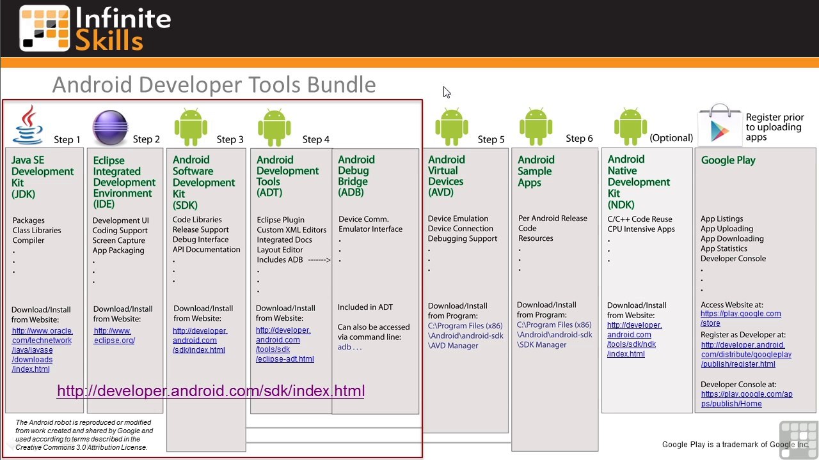The height and width of the screenshot is (460, 819).
Task: Open the distribute/googleplay/publish/register.html link
Action: pyautogui.click(x=746, y=355)
